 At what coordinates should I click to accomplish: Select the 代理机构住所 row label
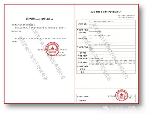pyautogui.click(x=82, y=56)
